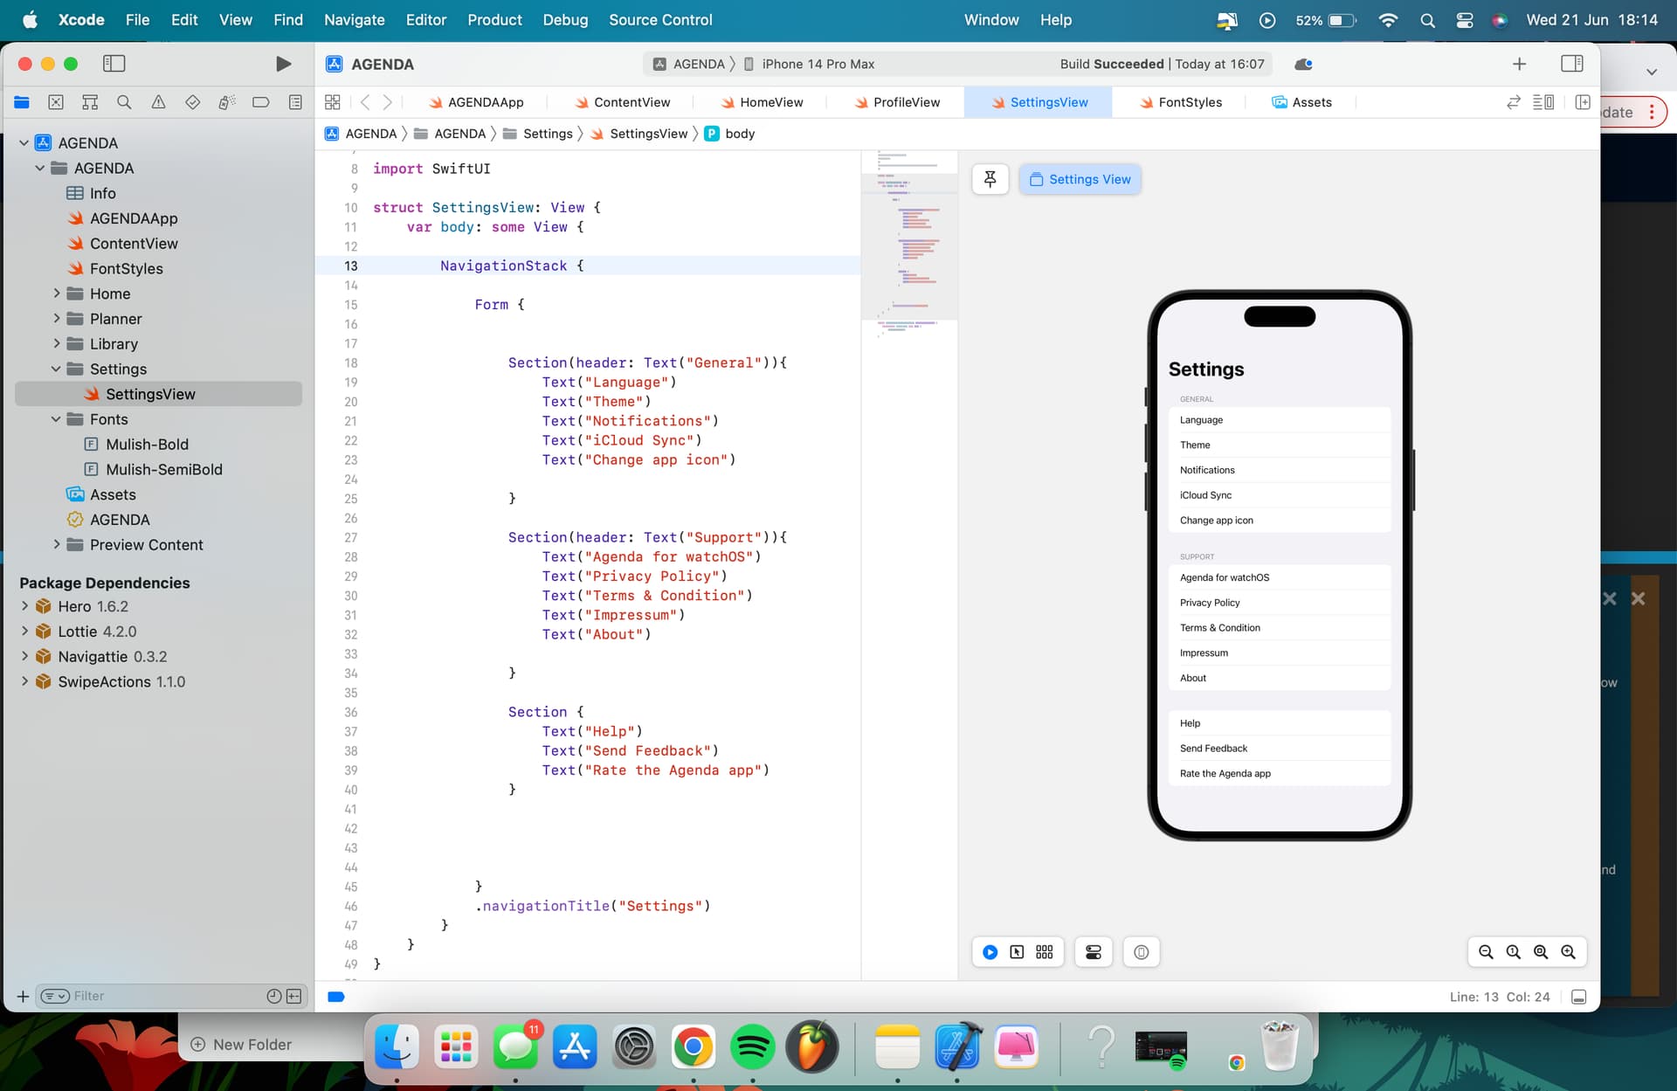Screen dimensions: 1677x1091
Task: Toggle source-control status filter in navigator
Action: point(294,996)
